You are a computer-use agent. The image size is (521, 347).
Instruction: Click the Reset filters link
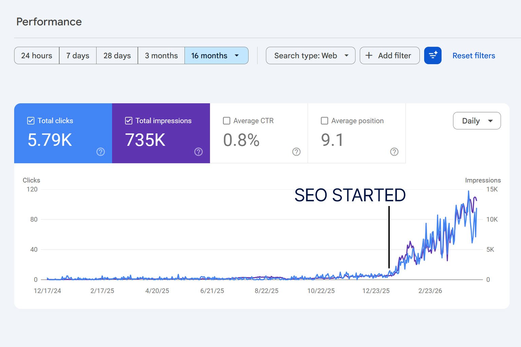coord(474,56)
